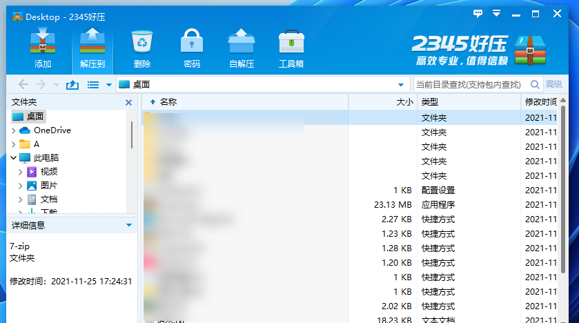Expand the 视频 tree node
Image resolution: width=579 pixels, height=323 pixels.
coord(21,172)
